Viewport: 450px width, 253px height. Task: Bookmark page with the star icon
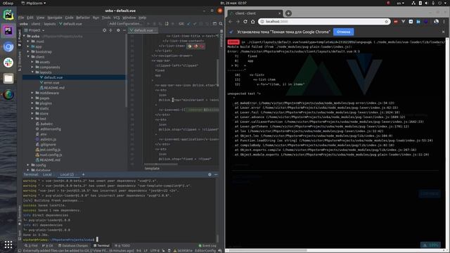tap(386, 22)
